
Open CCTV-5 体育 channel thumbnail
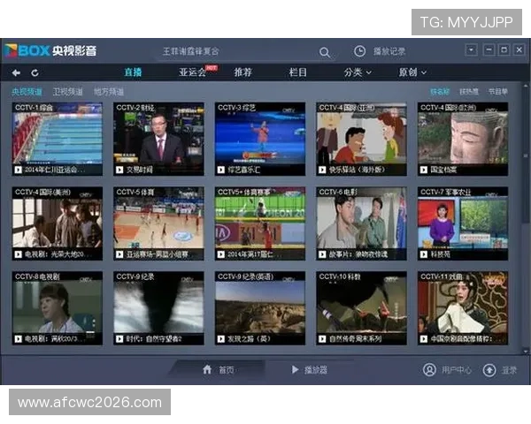158,223
